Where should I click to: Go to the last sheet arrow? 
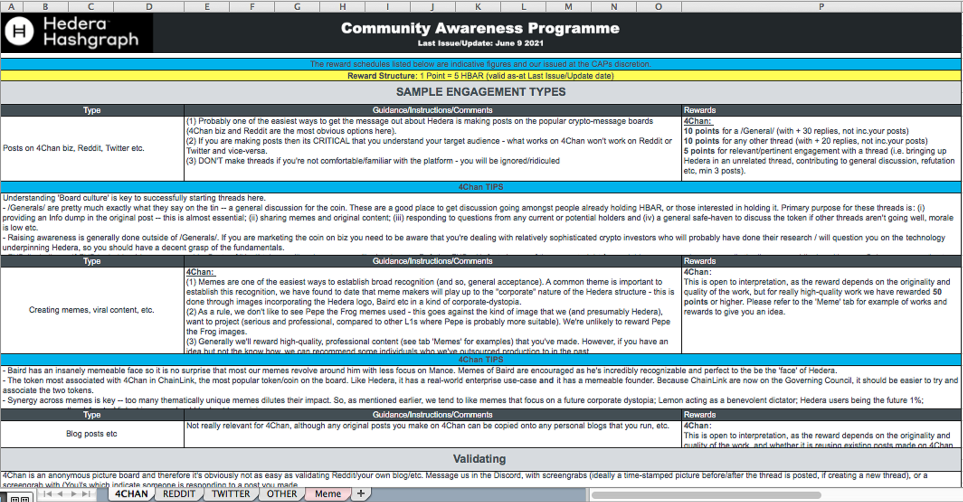[x=86, y=494]
